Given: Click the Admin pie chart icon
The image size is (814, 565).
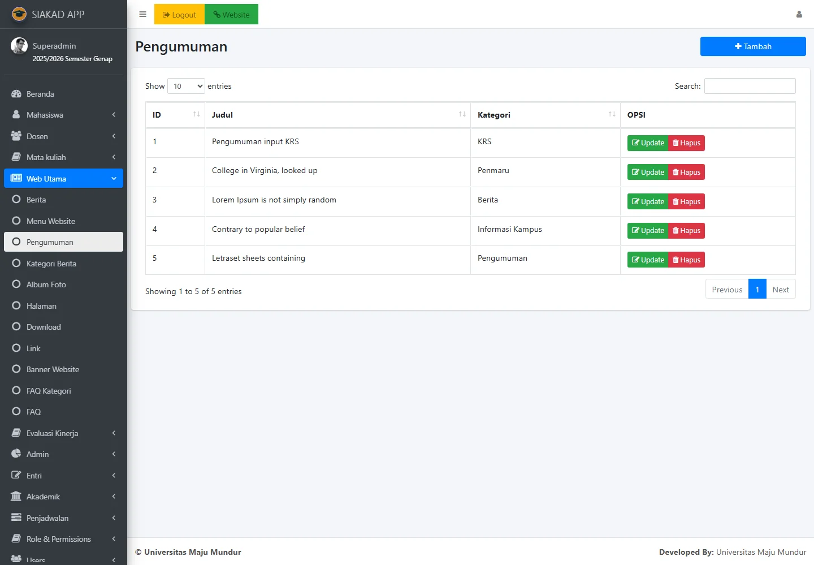Looking at the screenshot, I should click(16, 454).
